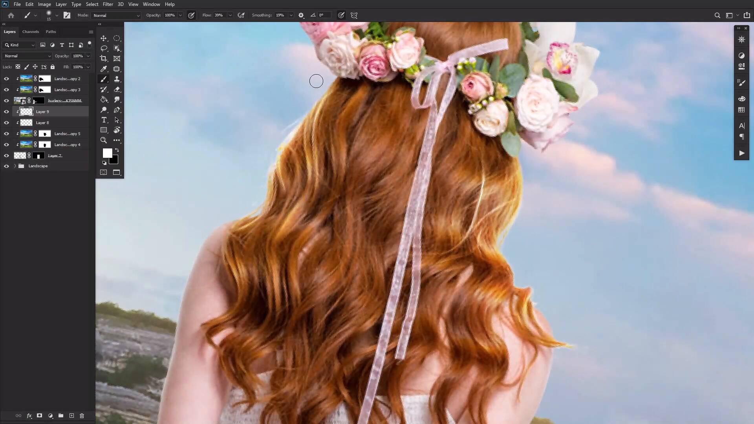The image size is (754, 424).
Task: Open the Filter menu
Action: pyautogui.click(x=108, y=4)
